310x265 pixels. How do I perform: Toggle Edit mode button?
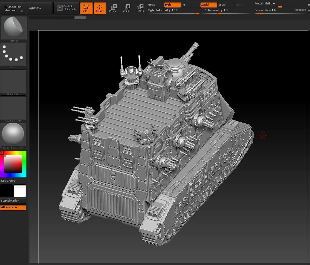[86, 8]
